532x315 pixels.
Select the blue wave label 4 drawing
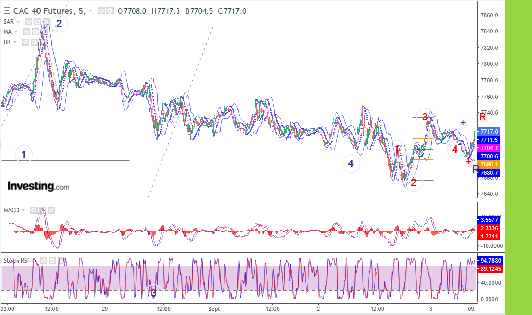point(351,164)
